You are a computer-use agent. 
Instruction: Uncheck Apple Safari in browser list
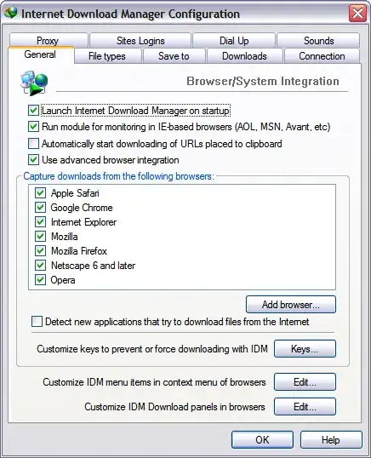point(40,192)
